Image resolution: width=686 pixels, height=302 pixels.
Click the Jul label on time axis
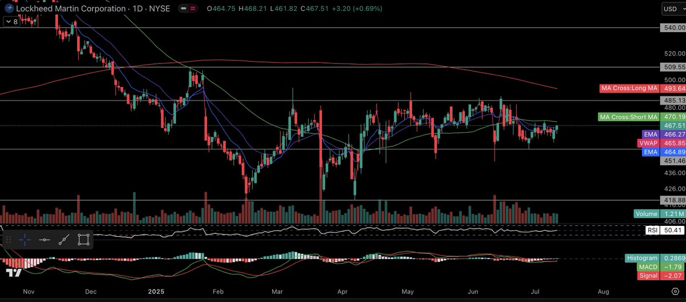click(536, 291)
